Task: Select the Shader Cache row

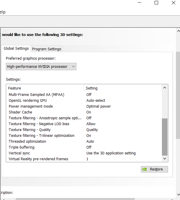Action: [x=84, y=112]
